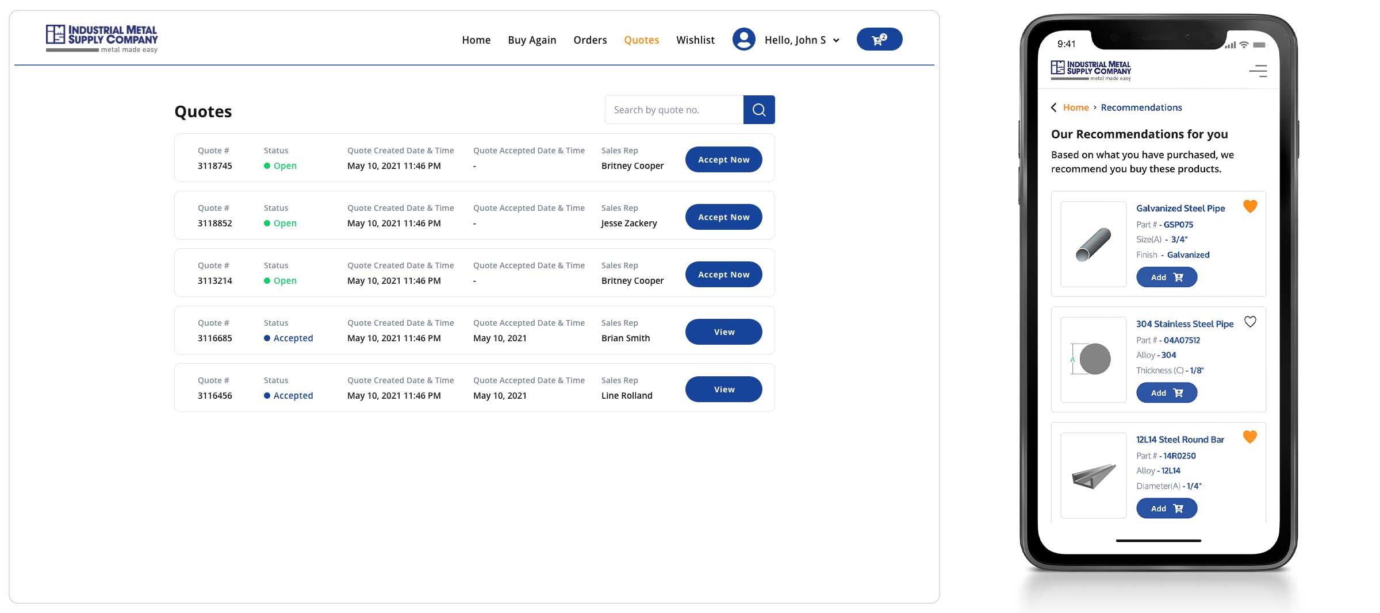Click the search magnifier icon button

758,110
